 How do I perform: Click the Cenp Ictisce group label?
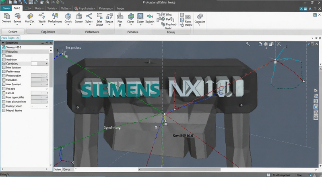click(48, 32)
